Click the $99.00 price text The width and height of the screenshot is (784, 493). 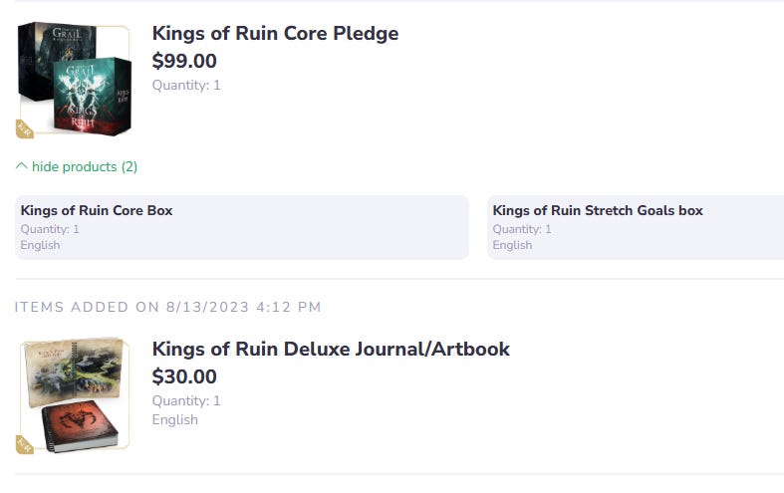pos(184,61)
